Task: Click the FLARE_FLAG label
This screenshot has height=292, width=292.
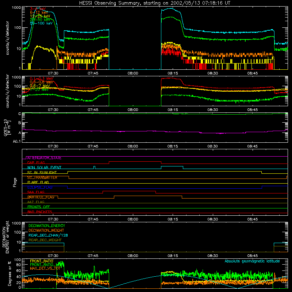Action: 38,182
